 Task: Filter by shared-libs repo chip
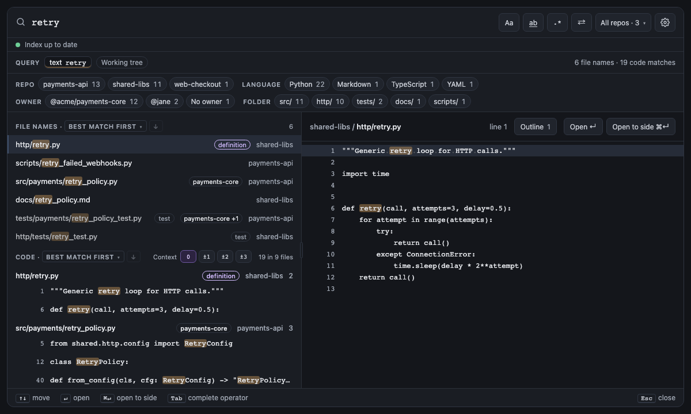click(x=137, y=85)
